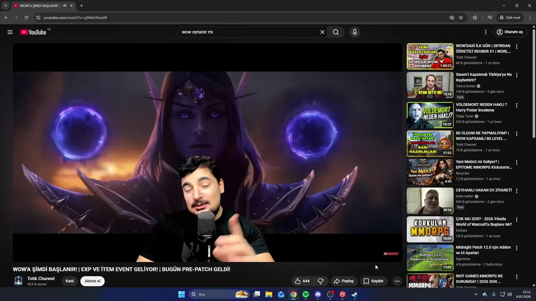Screen dimensions: 536x301
Task: Clear the search box text
Action: point(322,32)
